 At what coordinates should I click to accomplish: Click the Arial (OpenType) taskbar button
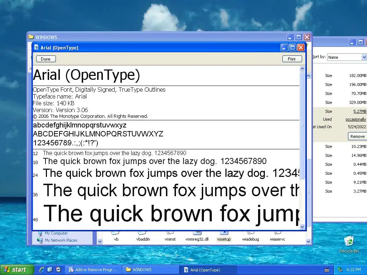[x=208, y=270]
